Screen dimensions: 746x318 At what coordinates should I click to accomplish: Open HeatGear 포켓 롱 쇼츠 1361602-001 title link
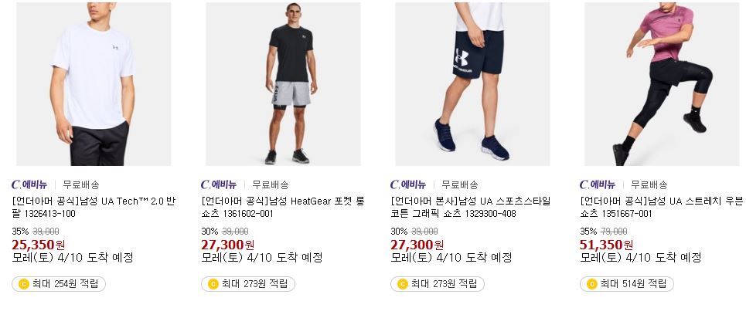[x=283, y=208]
